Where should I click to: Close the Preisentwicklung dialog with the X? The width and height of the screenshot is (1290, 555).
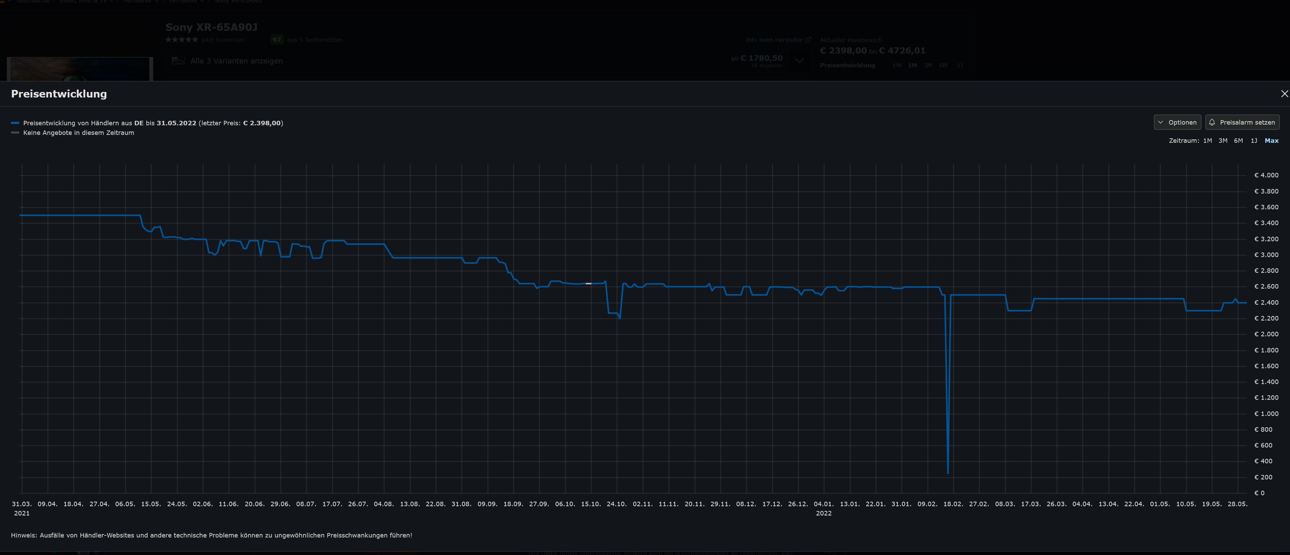pos(1285,94)
